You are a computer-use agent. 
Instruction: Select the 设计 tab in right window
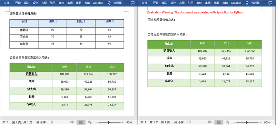point(174,3)
